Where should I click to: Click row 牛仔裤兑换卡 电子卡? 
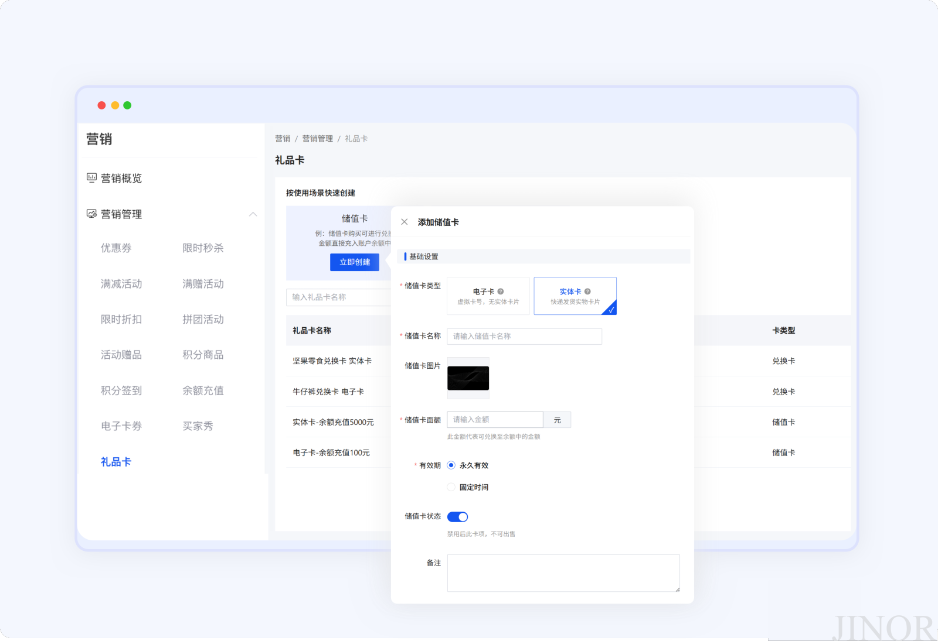pos(328,392)
